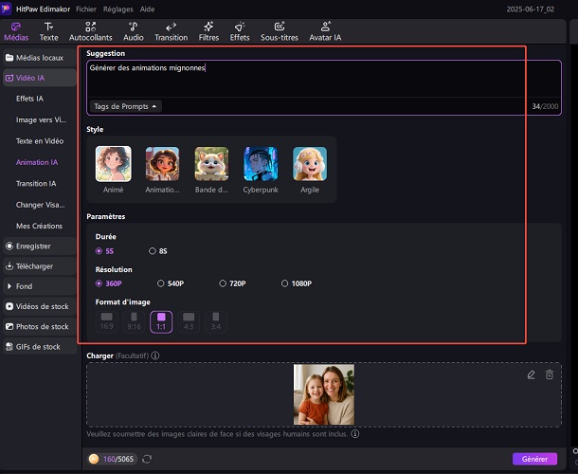Click the info icon beside Charger
This screenshot has height=474, width=578.
tap(155, 355)
